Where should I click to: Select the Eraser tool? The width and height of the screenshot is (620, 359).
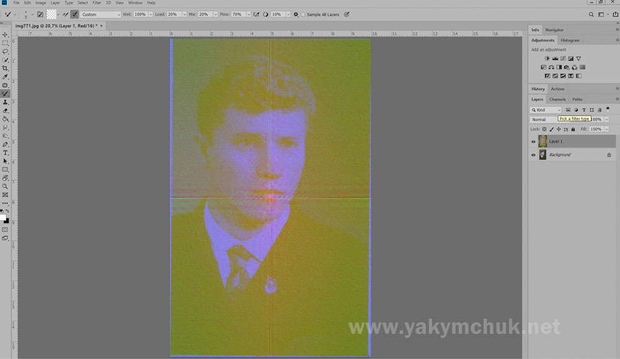tap(5, 111)
